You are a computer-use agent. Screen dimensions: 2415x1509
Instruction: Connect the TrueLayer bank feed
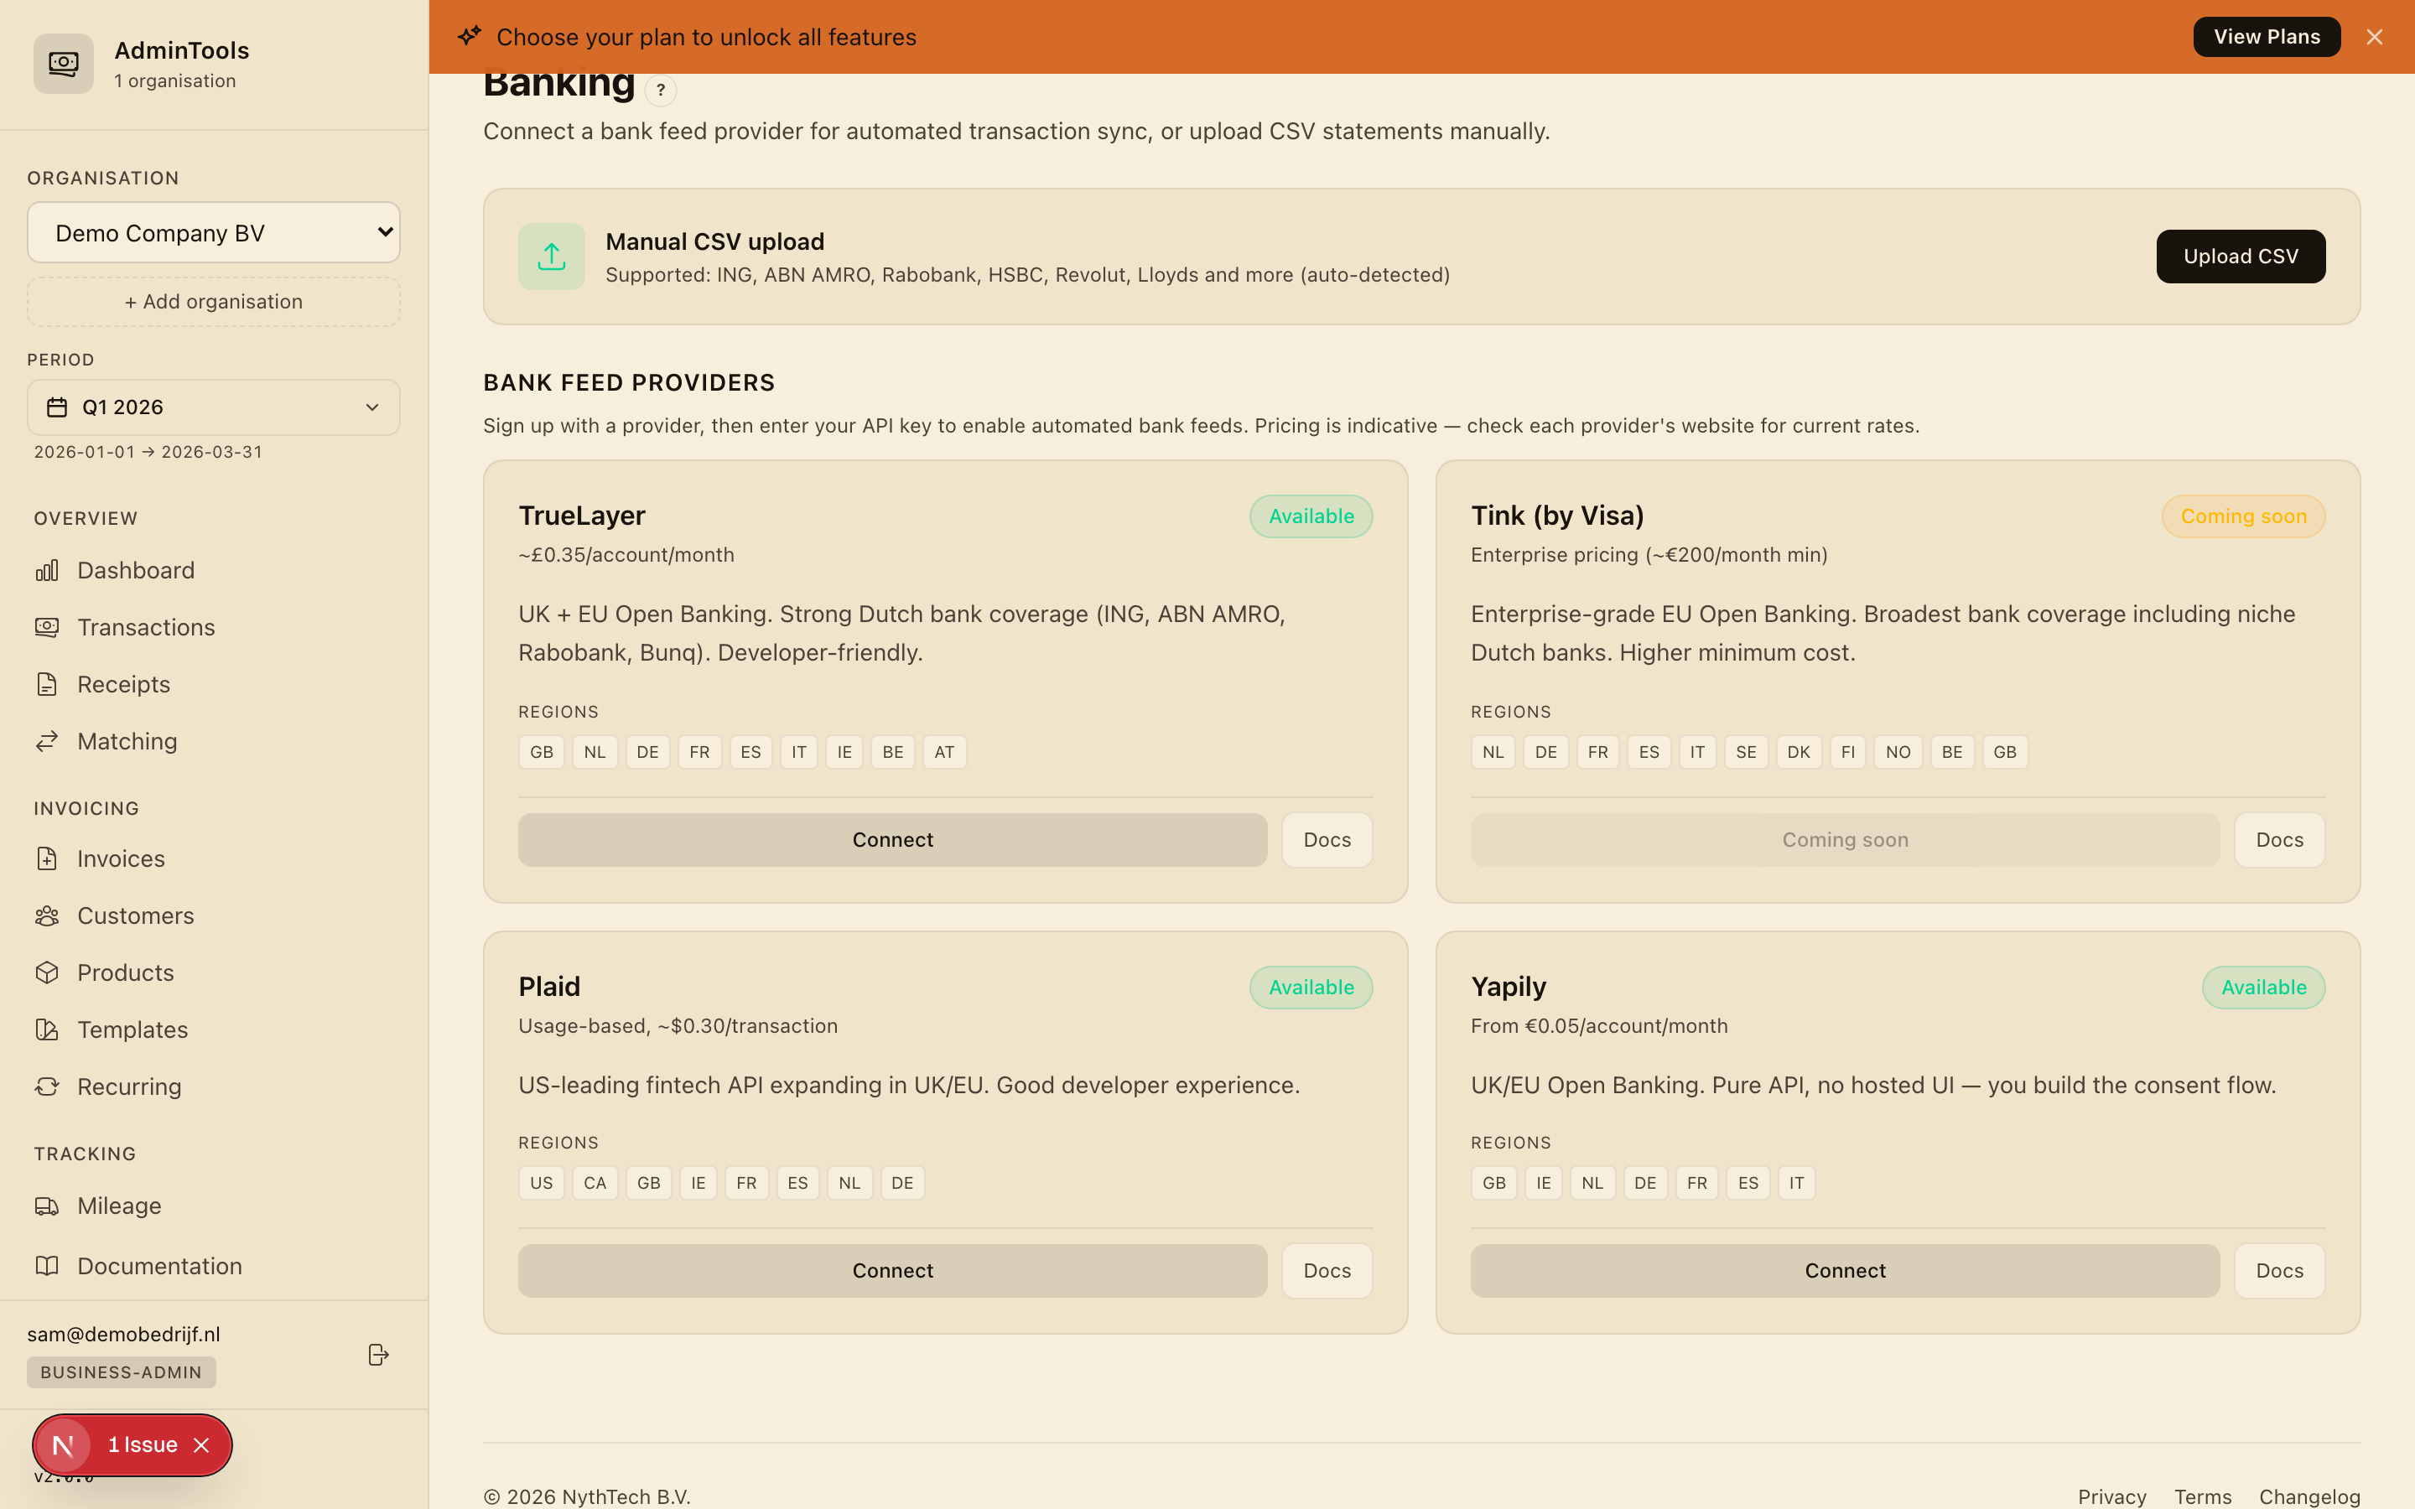[892, 840]
